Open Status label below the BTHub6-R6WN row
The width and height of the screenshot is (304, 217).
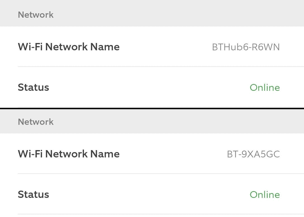(33, 87)
